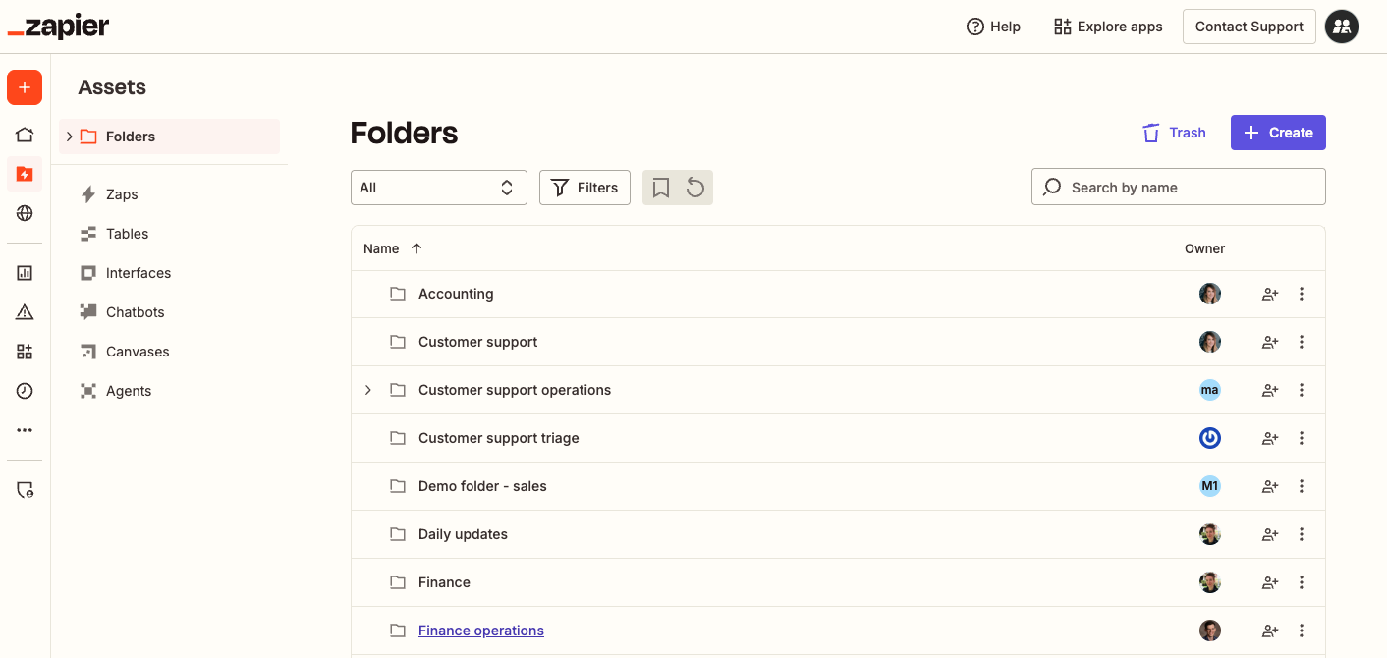This screenshot has width=1387, height=658.
Task: Toggle the bookmark save-view icon
Action: tap(661, 188)
